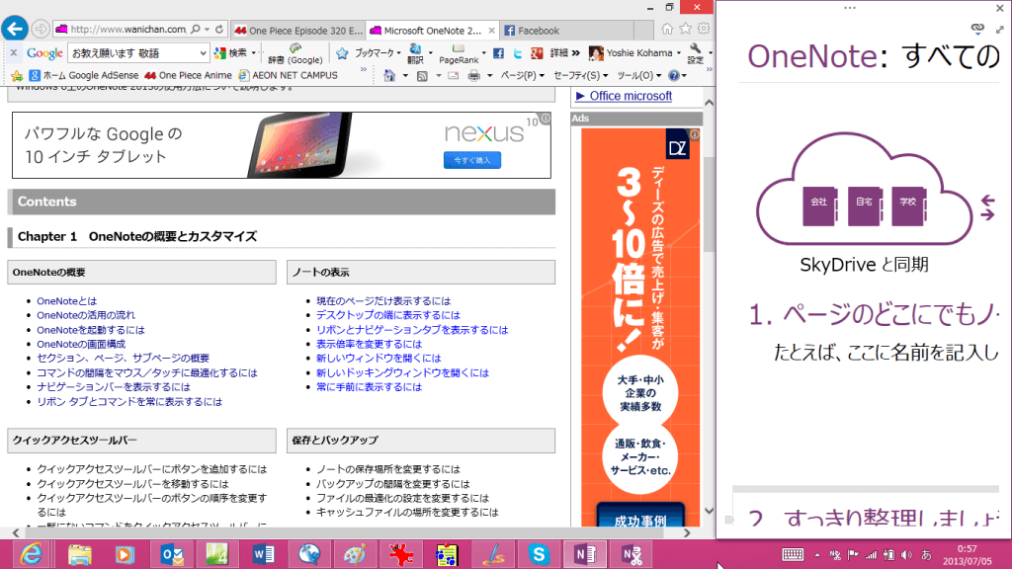Open the Yoshie Kohama account dropdown
This screenshot has width=1012, height=569.
(x=678, y=53)
